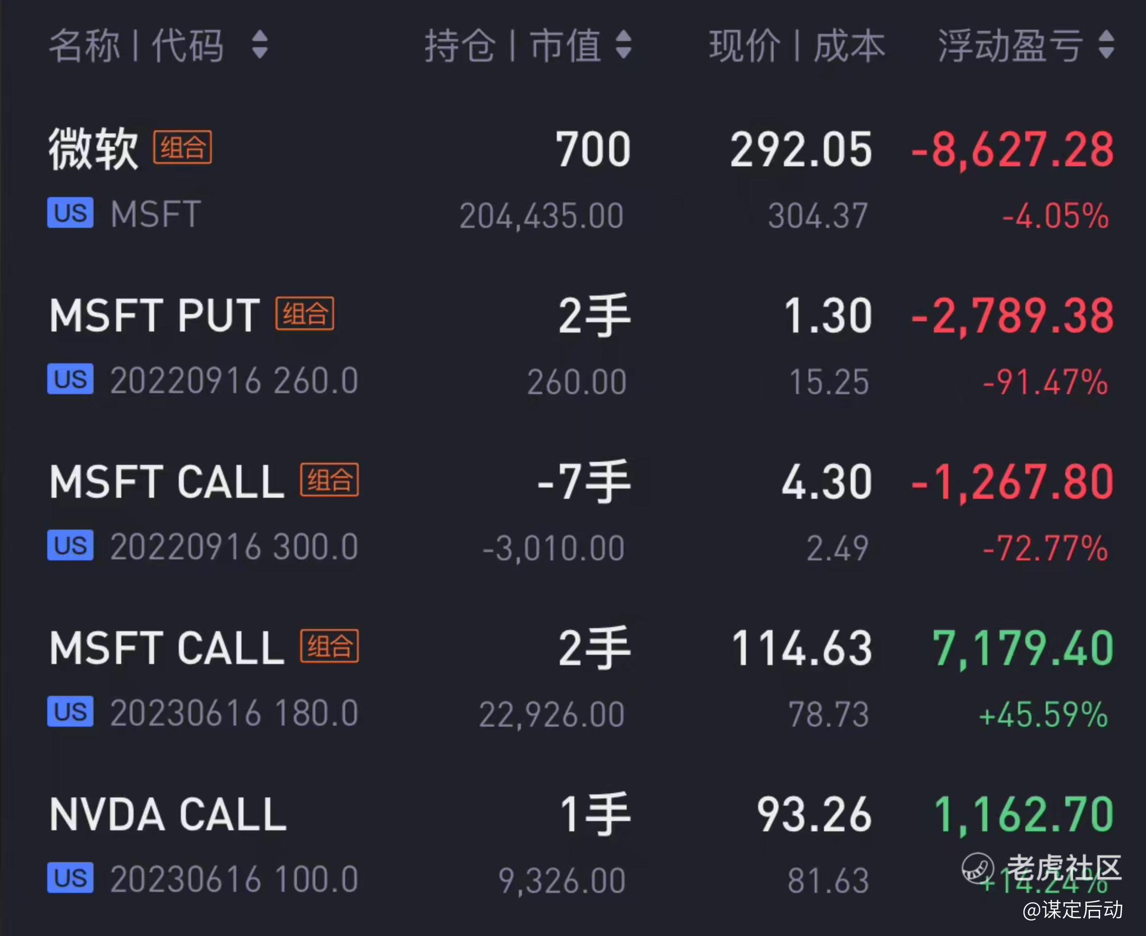Sort by 名称 | 代码 arrows

tap(259, 44)
